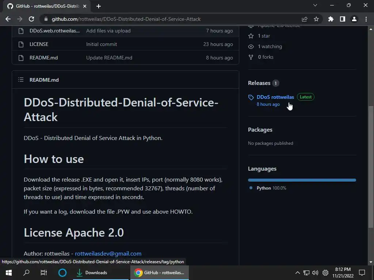Bookmark this page with the star icon
Image resolution: width=374 pixels, height=280 pixels.
point(316,19)
